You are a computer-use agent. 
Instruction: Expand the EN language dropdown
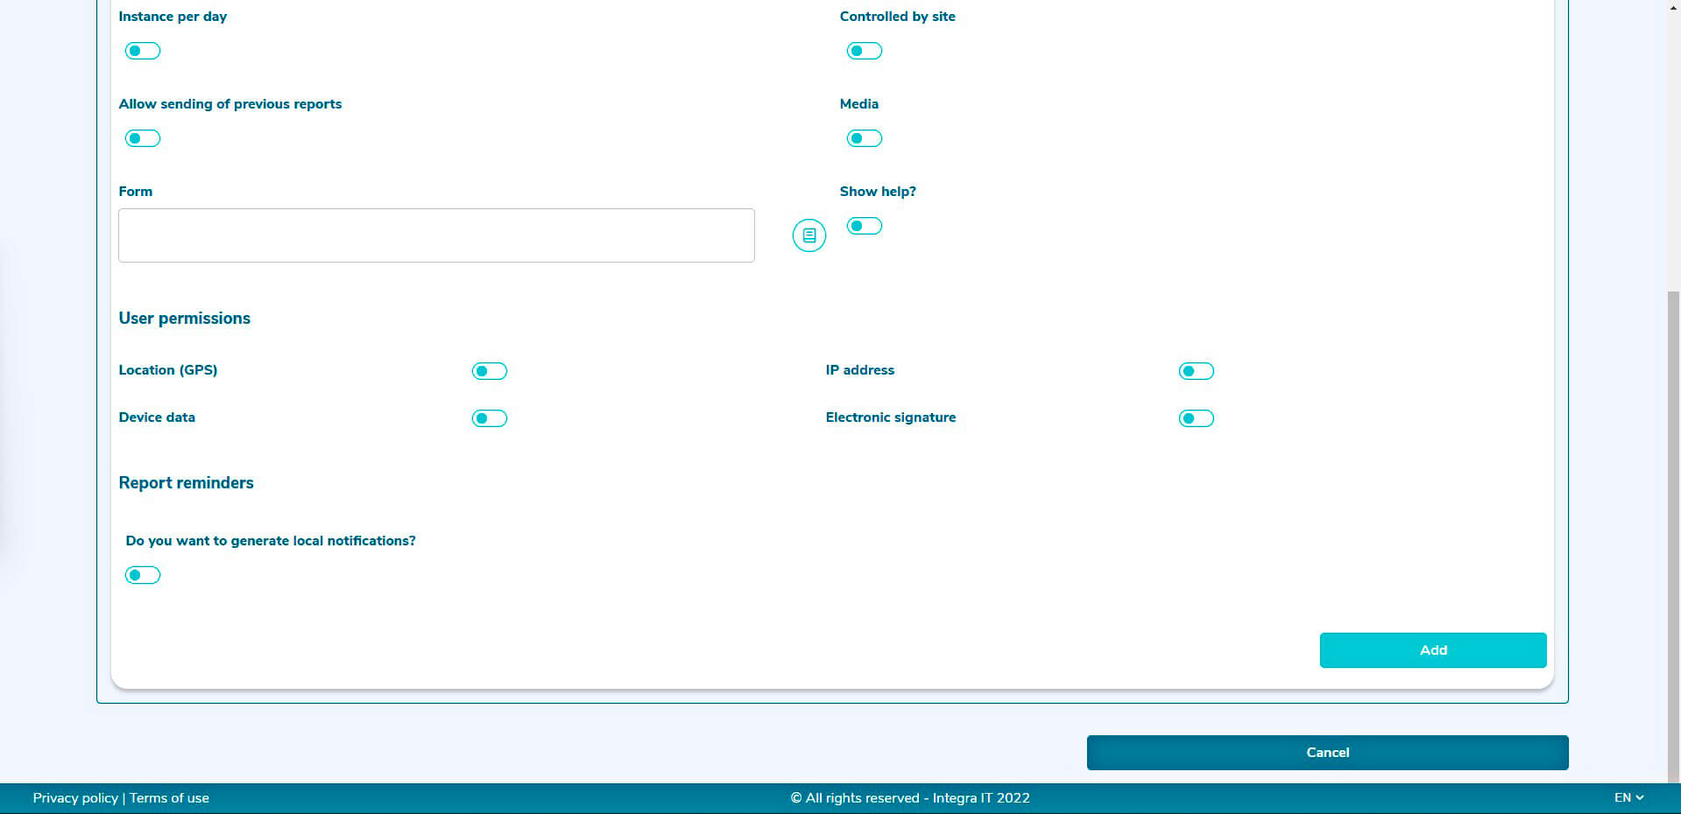coord(1628,797)
